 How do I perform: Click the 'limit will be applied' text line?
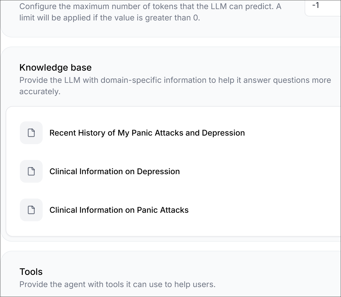(110, 18)
